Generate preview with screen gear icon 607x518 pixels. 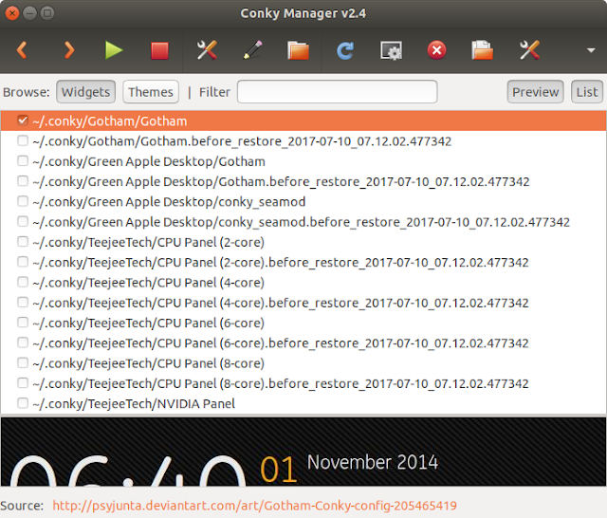391,50
